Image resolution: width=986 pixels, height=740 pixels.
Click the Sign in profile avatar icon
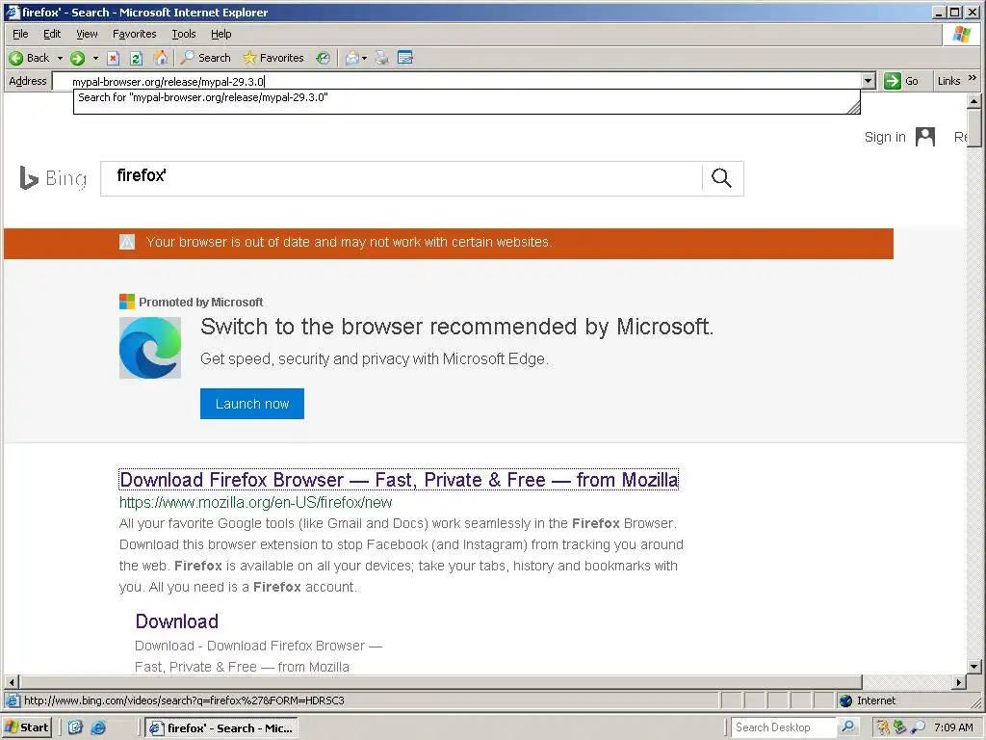[925, 137]
